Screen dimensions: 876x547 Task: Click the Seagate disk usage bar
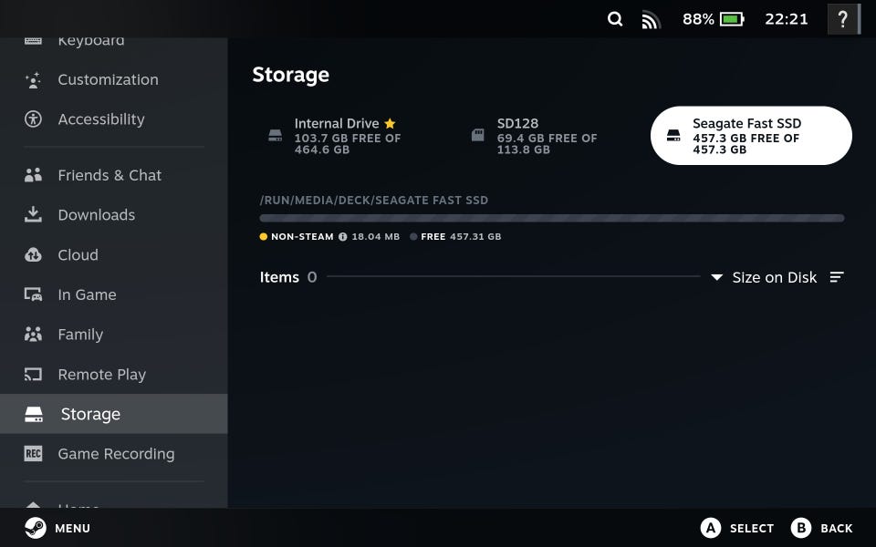point(552,218)
